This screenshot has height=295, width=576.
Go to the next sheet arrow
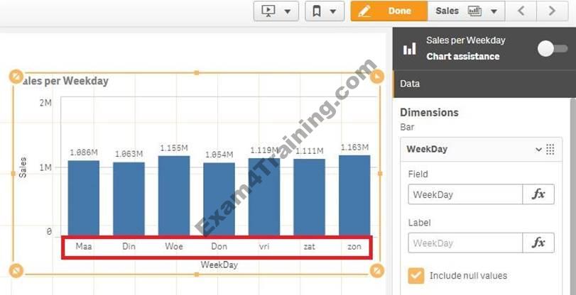click(552, 11)
